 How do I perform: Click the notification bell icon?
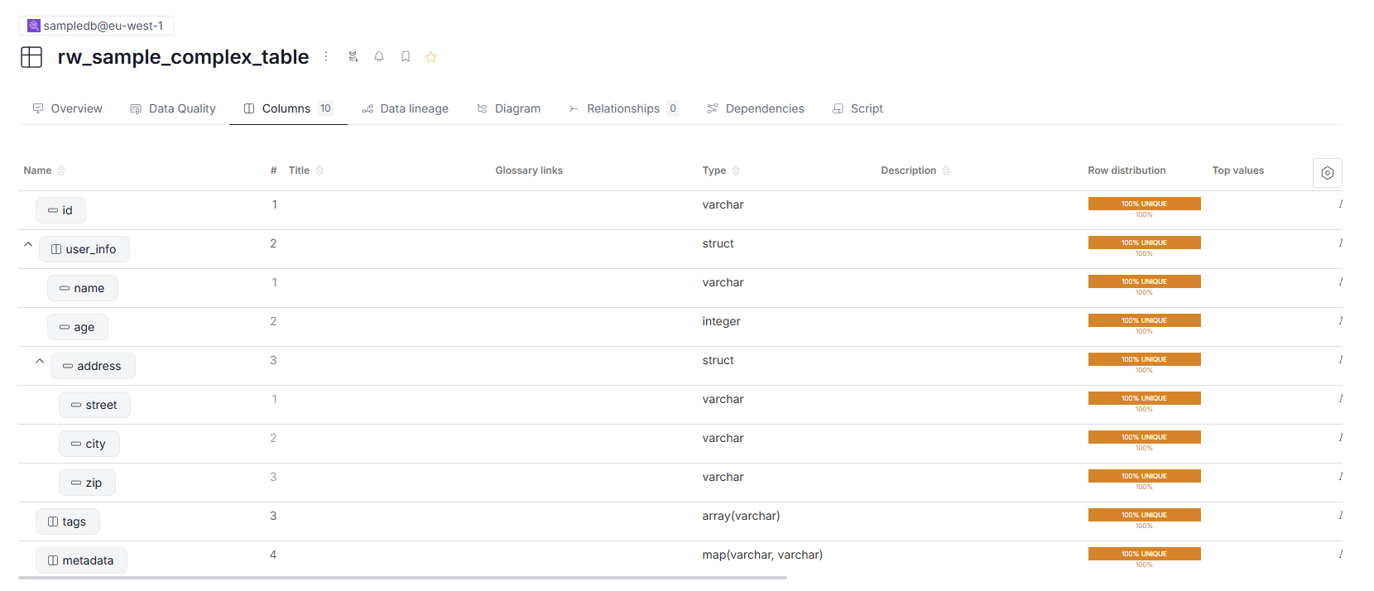379,57
